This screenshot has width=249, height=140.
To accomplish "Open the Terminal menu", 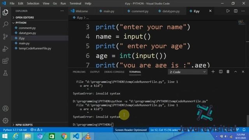I will [75, 3].
